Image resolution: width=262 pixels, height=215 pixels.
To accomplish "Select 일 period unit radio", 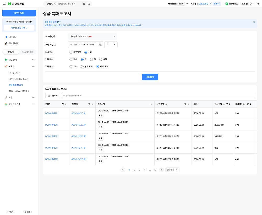I will point(82,59).
